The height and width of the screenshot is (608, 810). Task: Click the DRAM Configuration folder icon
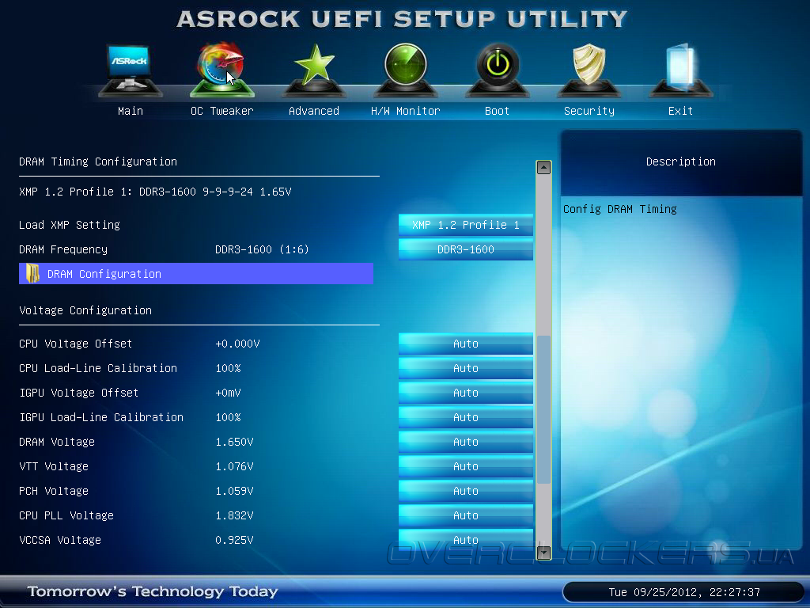click(x=32, y=273)
